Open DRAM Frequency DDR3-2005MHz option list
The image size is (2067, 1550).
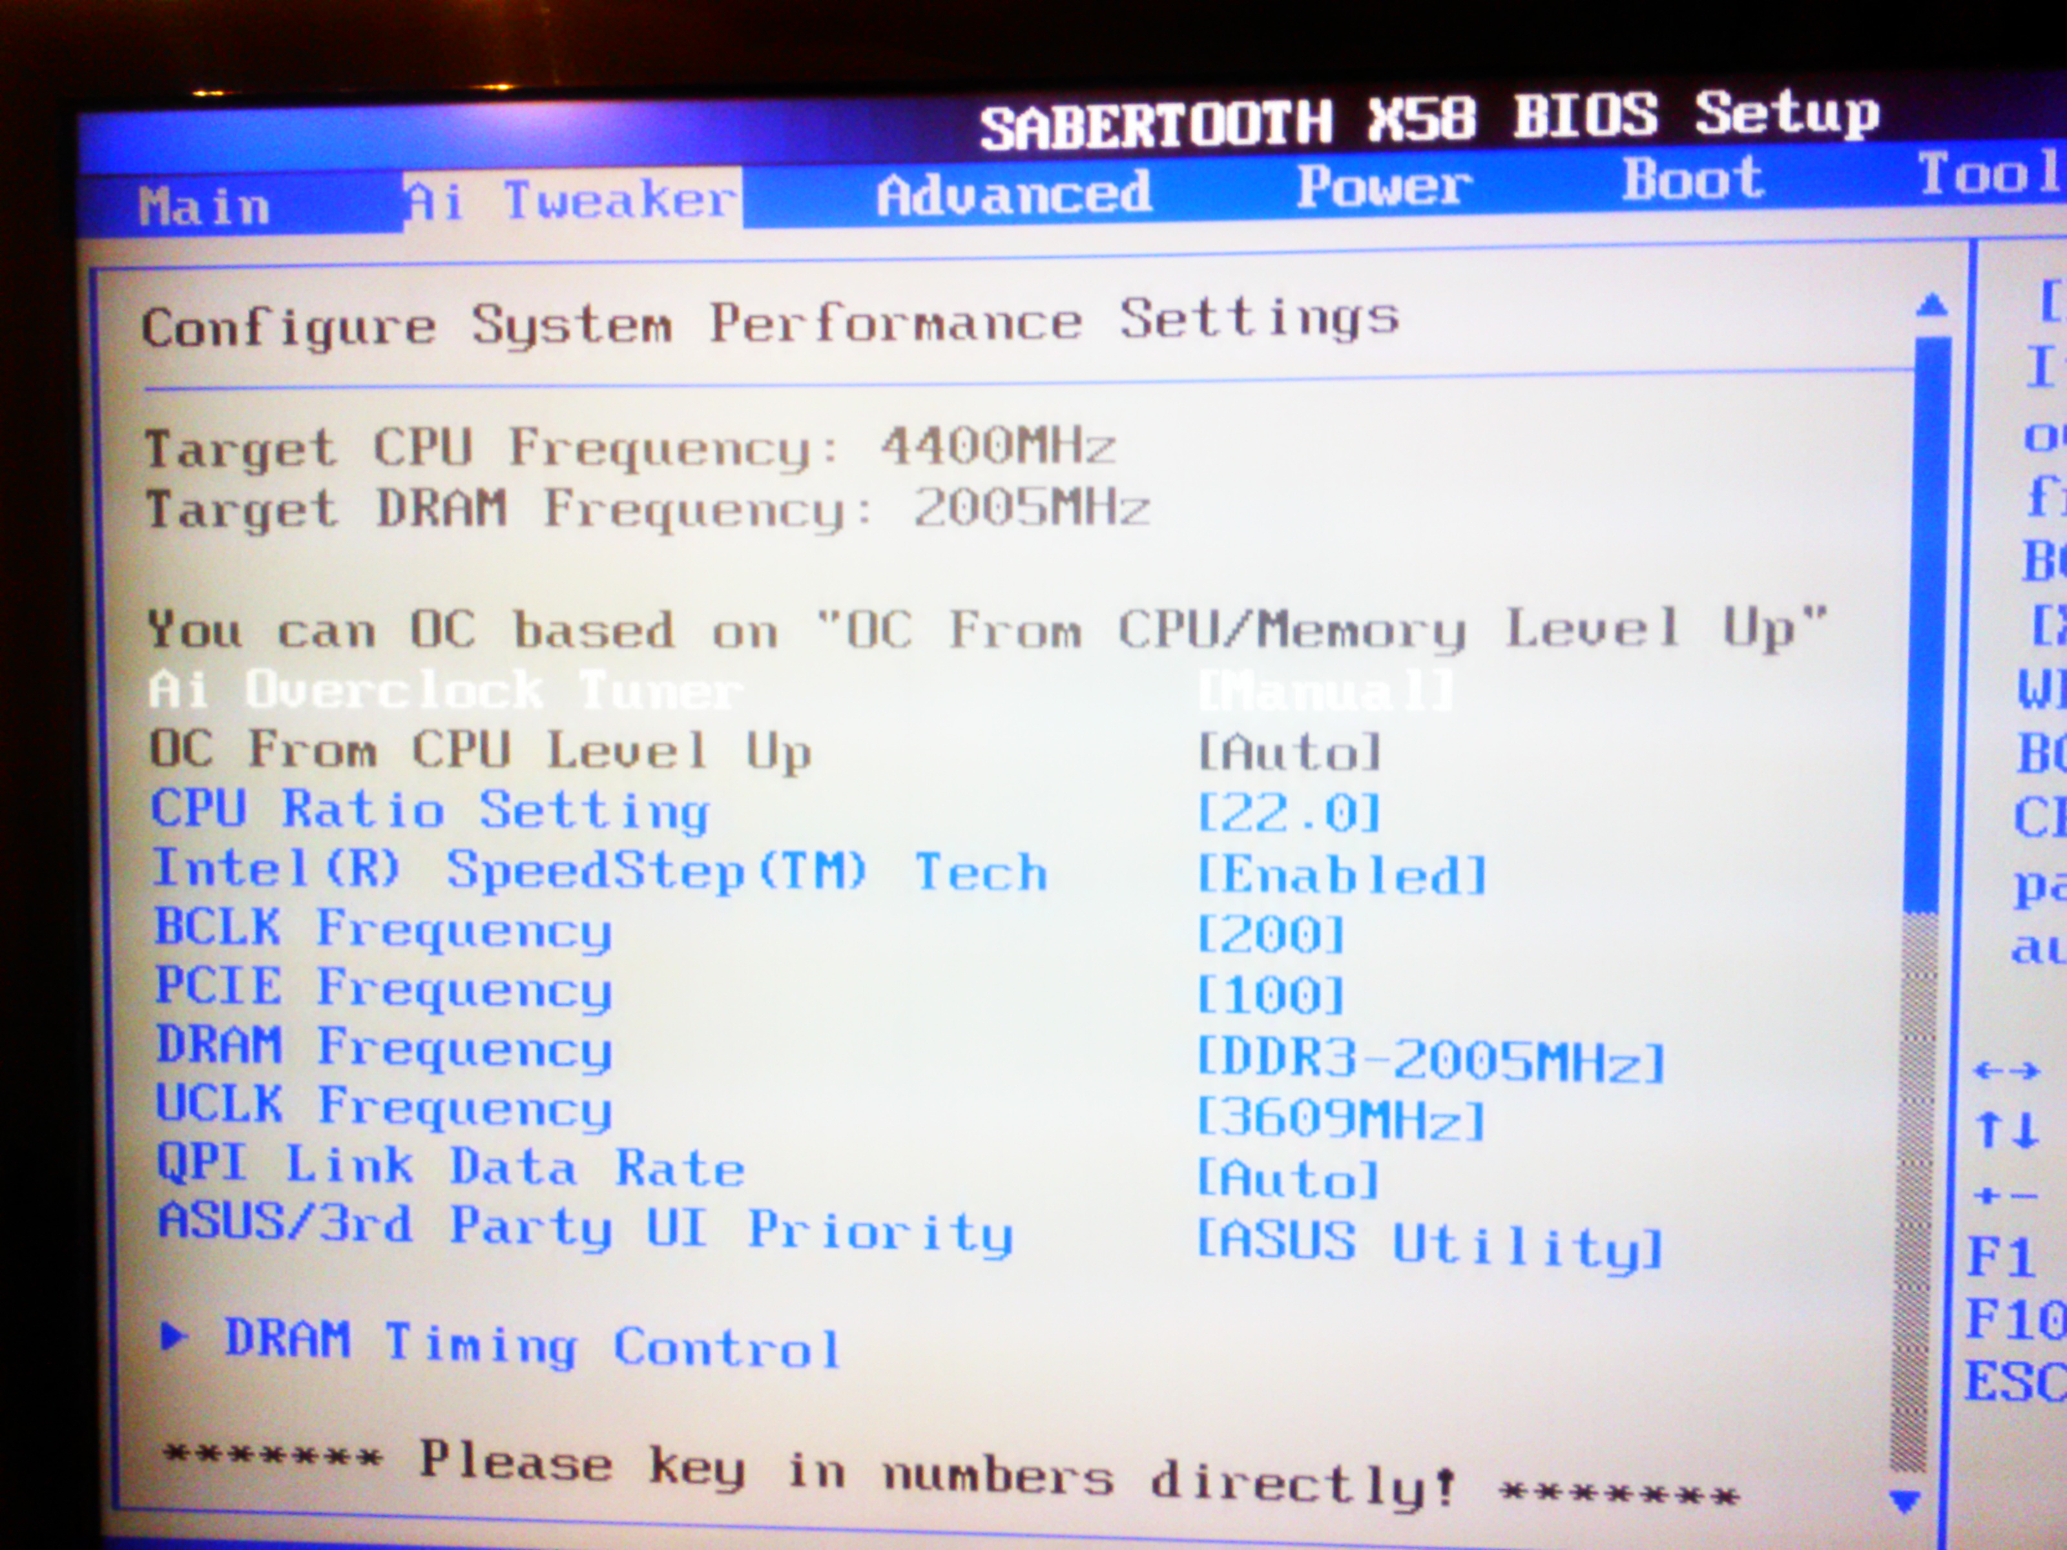1431,1060
